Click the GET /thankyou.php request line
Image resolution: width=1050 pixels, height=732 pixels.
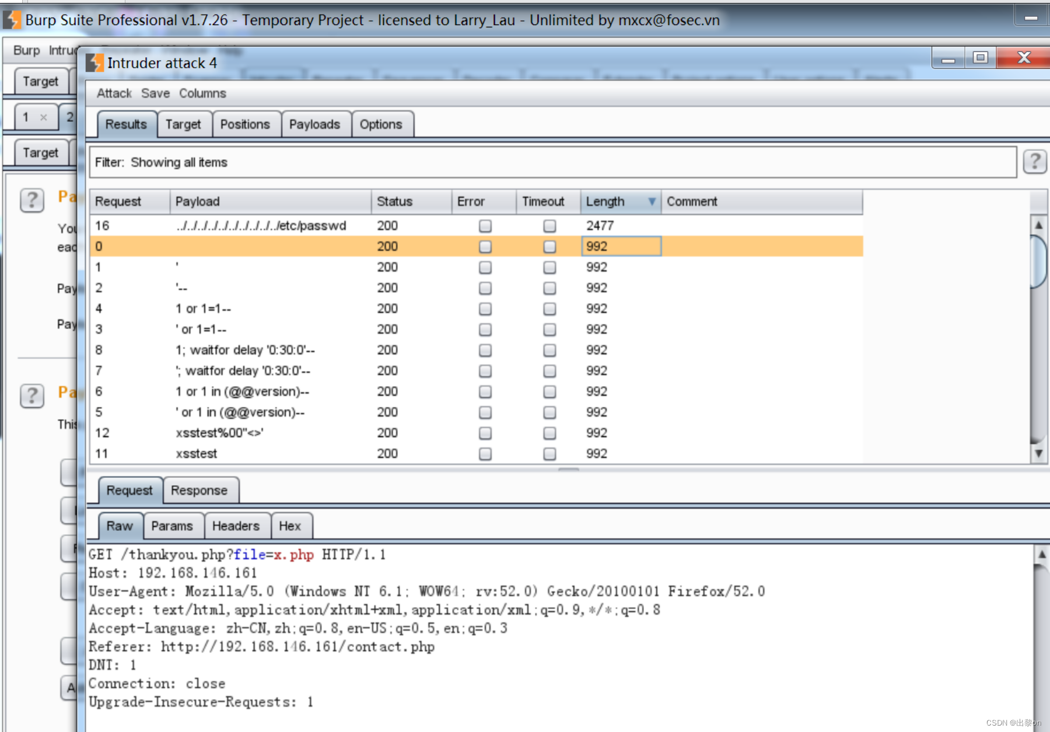[237, 554]
